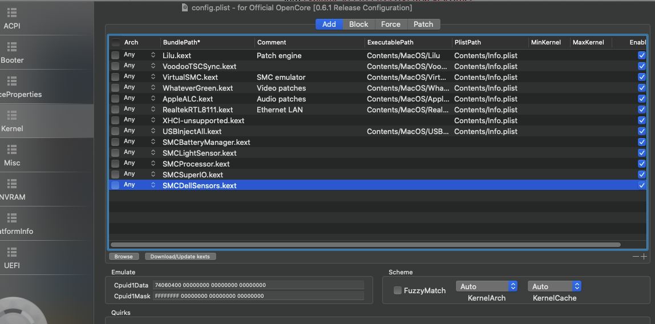This screenshot has height=324, width=655.
Task: Open the KernelCache Auto dropdown
Action: point(555,286)
